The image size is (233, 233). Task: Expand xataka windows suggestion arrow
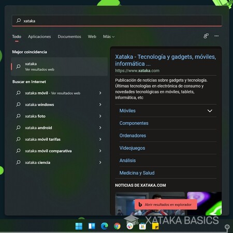(100, 105)
